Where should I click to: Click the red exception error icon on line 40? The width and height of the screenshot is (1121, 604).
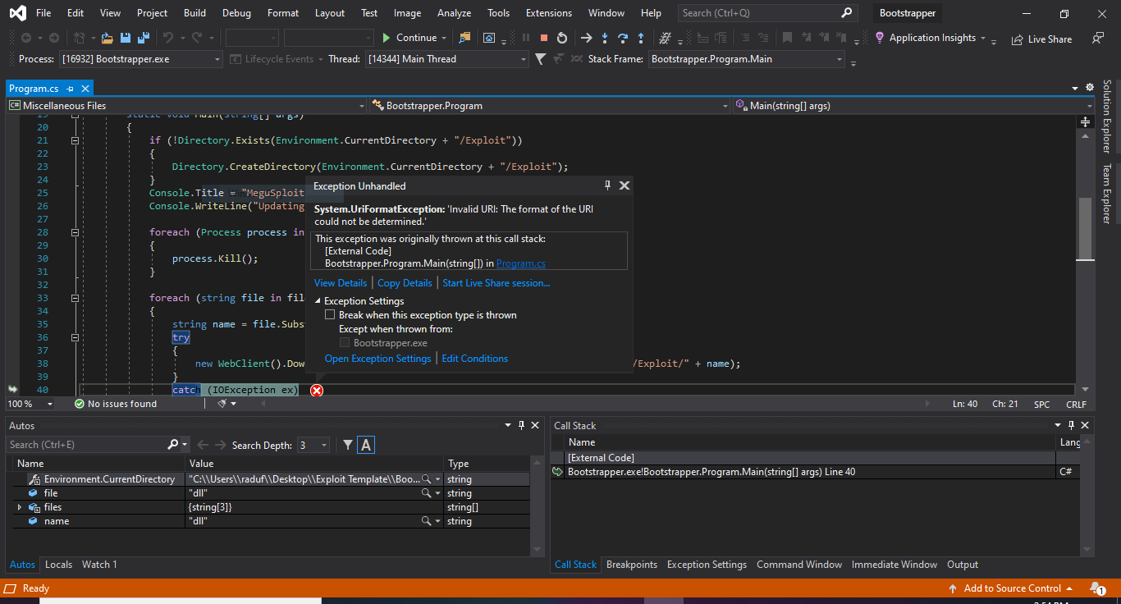317,390
